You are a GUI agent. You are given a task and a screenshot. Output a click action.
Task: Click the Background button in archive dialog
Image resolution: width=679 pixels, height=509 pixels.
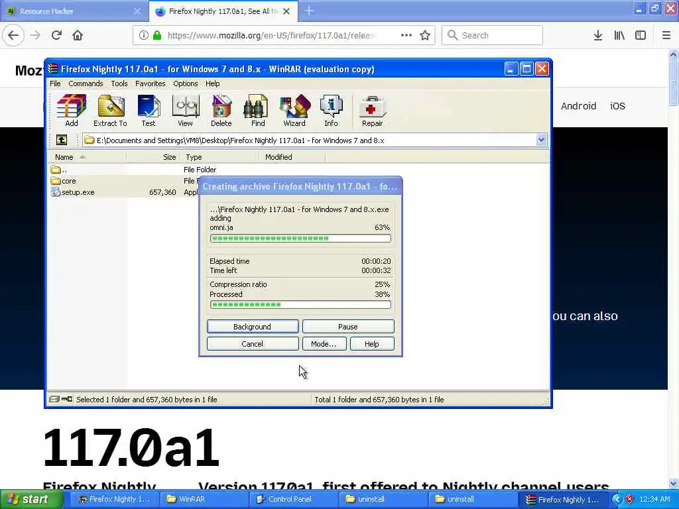click(x=253, y=326)
